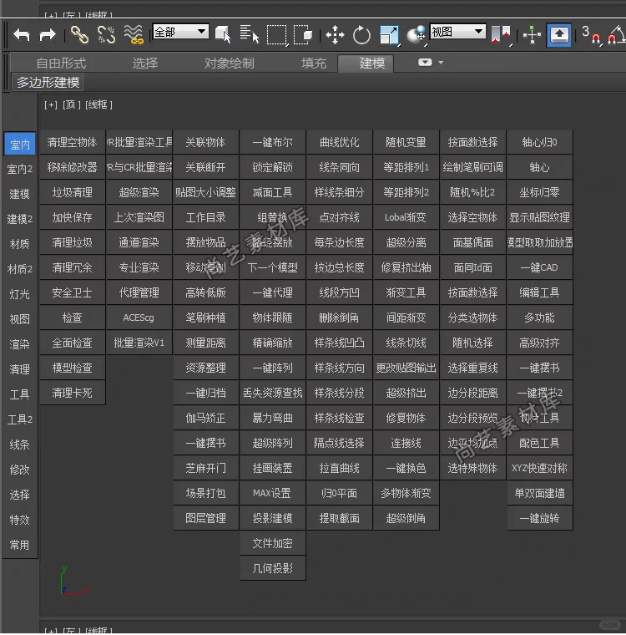Click the MAX设置 button
This screenshot has height=635, width=626.
(273, 493)
